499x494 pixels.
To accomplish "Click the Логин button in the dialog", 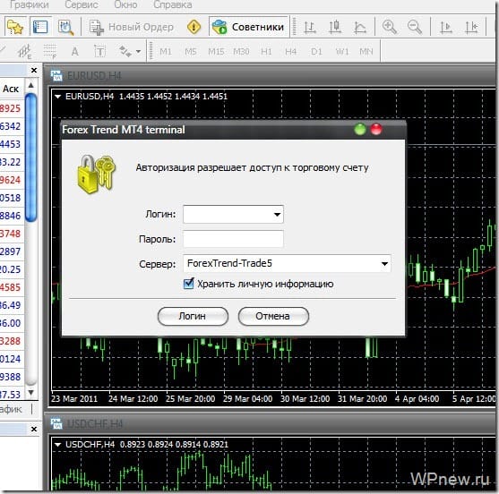I will 193,316.
